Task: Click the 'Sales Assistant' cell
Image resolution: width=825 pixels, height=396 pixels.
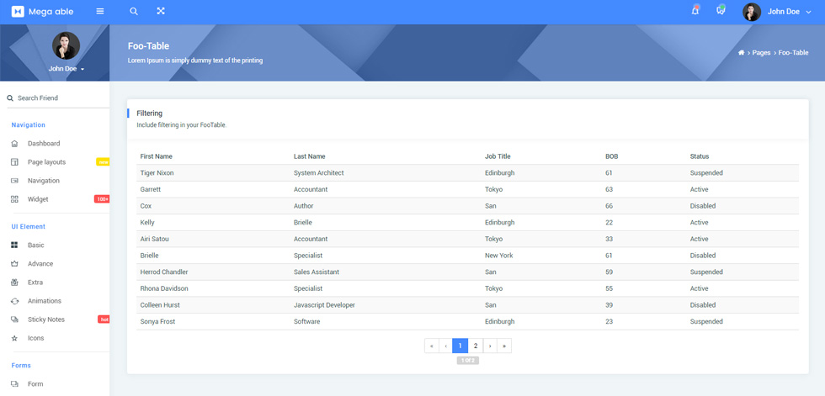Action: tap(317, 272)
